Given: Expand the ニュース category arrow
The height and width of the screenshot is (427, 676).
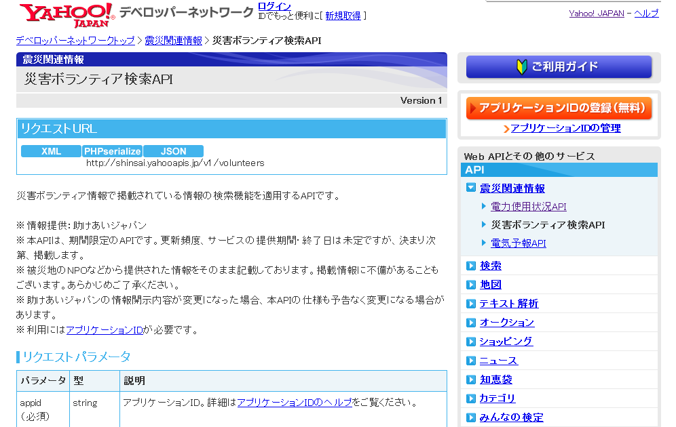Looking at the screenshot, I should pyautogui.click(x=471, y=361).
